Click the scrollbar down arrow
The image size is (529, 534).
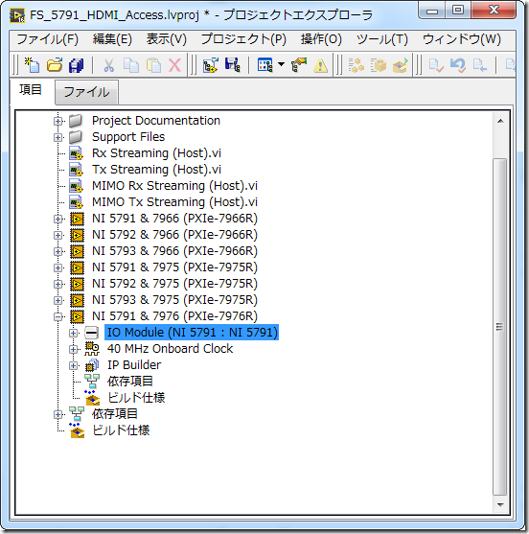click(x=500, y=504)
